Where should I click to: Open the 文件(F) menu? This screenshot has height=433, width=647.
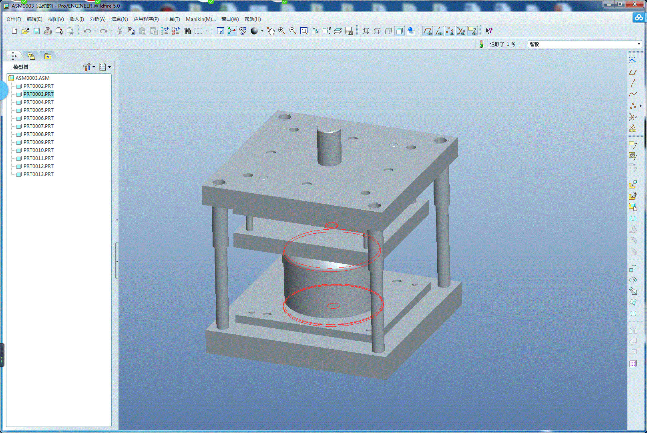14,19
